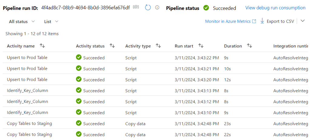Open the List view dropdown
Screen dimensions: 310x140
point(51,21)
